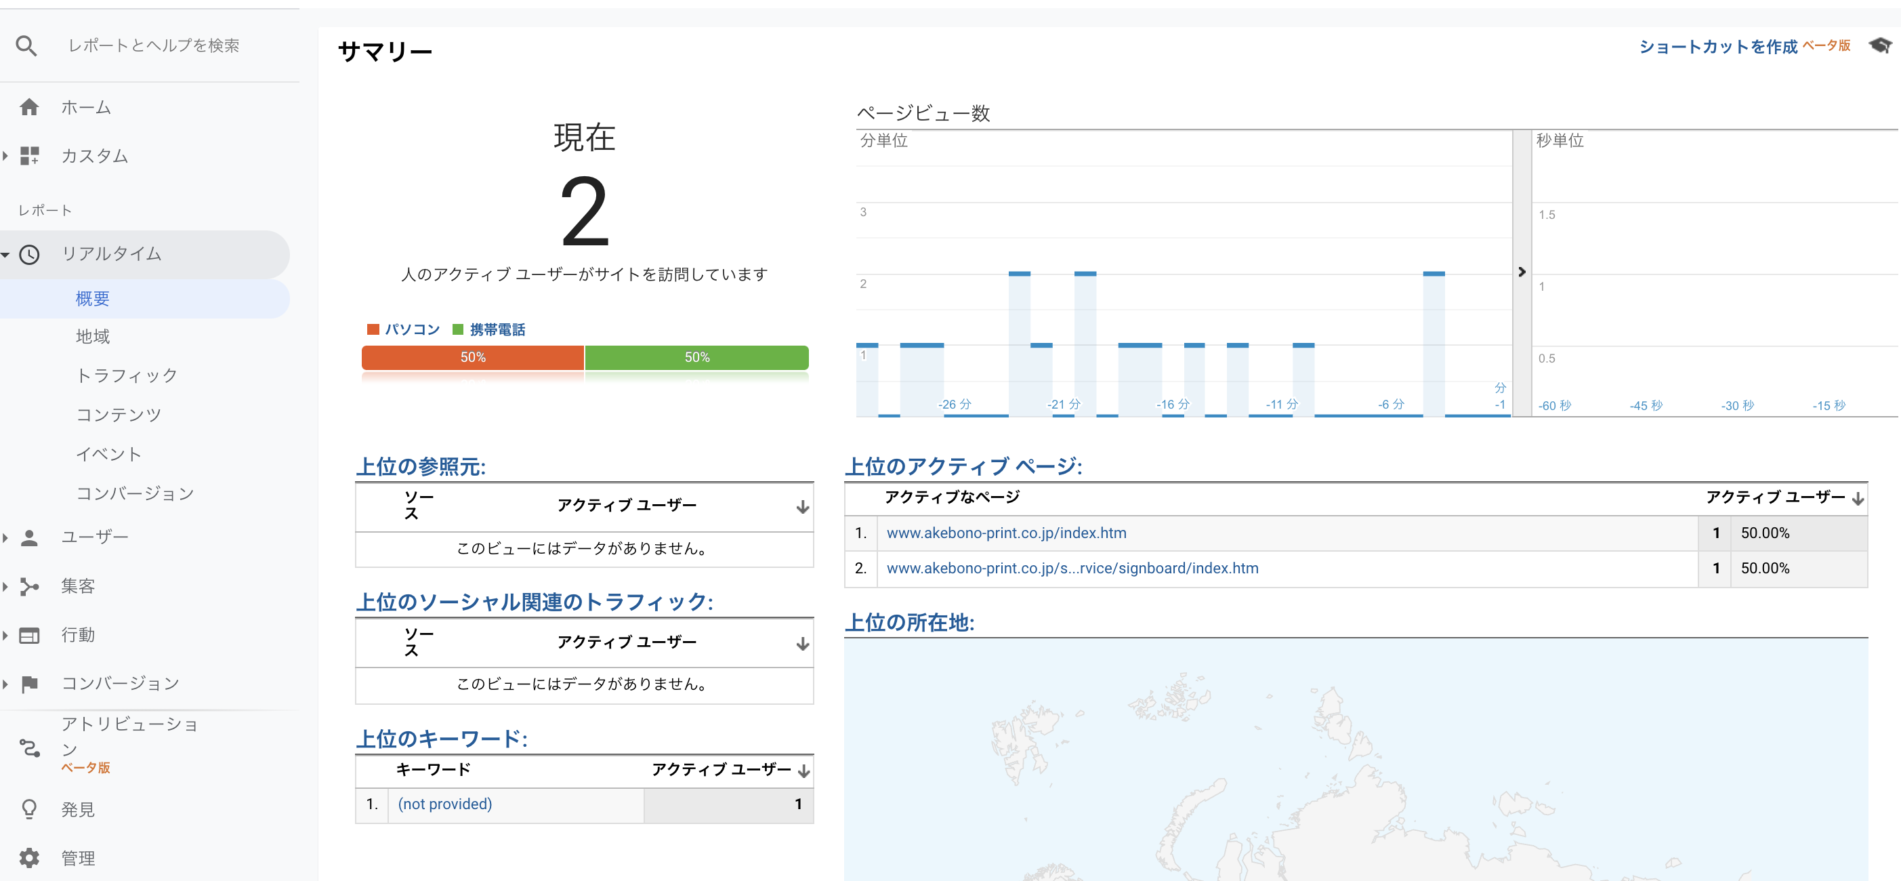Click the User person icon
This screenshot has height=881, width=1901.
(28, 537)
